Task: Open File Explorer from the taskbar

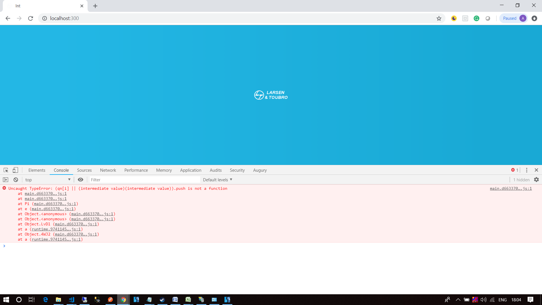Action: (58, 300)
